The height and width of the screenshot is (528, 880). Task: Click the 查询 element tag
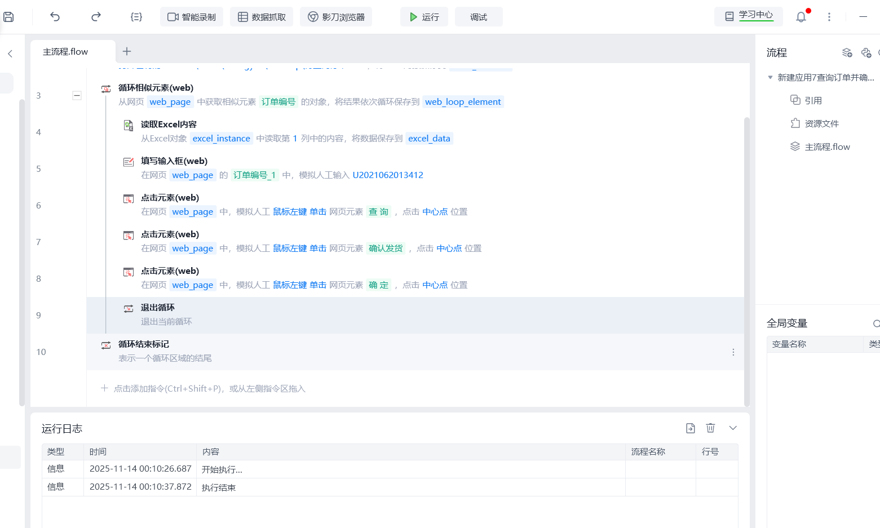[379, 212]
